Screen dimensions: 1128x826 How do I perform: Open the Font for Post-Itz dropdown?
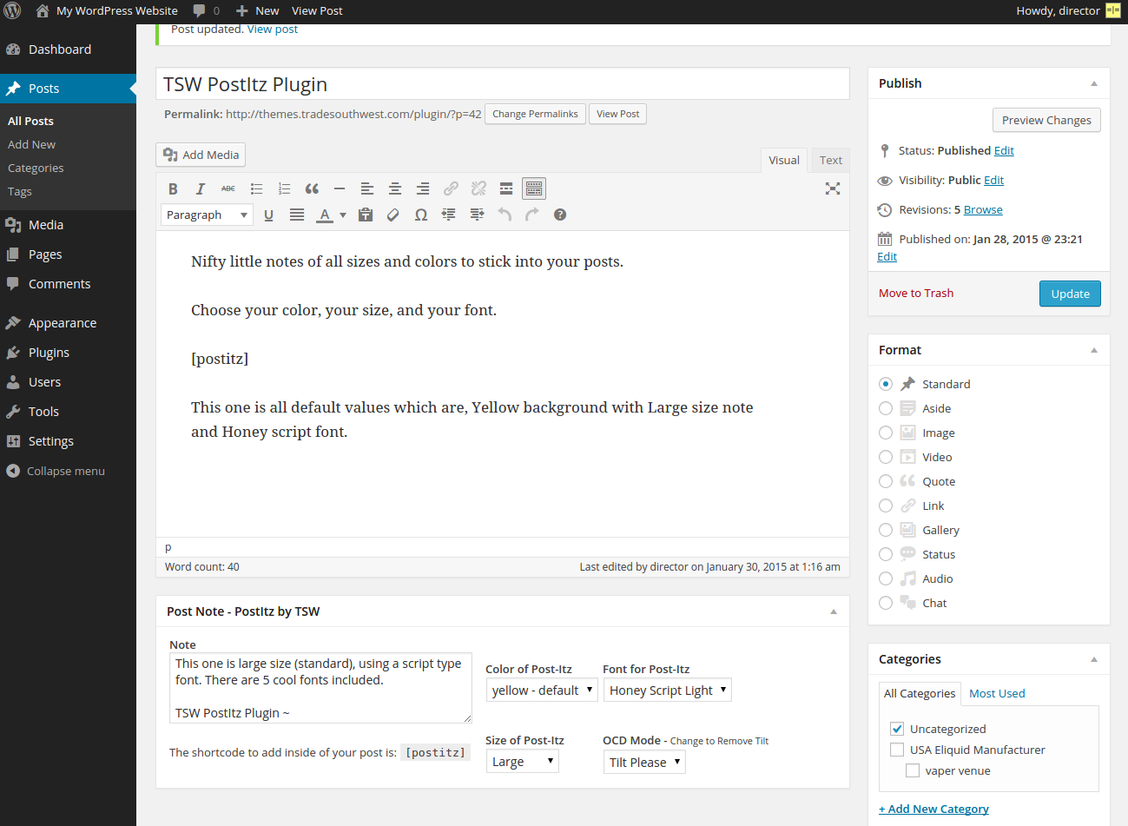click(667, 691)
